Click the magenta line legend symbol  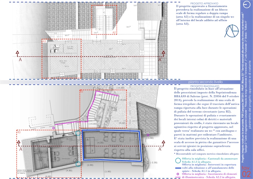pos(177,177)
